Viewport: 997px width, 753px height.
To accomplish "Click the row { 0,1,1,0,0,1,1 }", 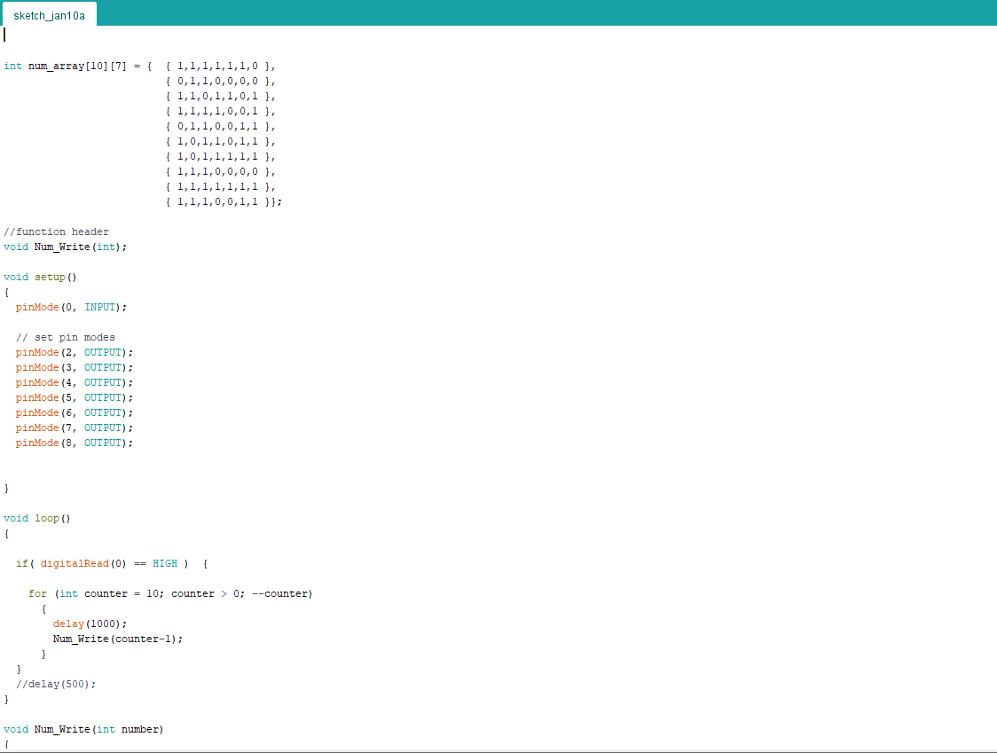I will 220,127.
